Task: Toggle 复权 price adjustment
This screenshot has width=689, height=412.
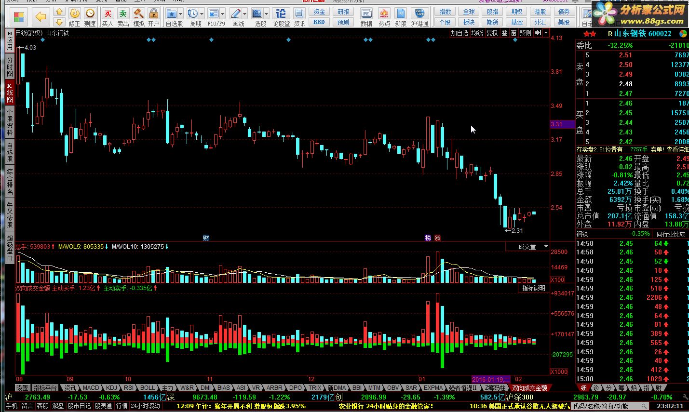Action: [492, 33]
